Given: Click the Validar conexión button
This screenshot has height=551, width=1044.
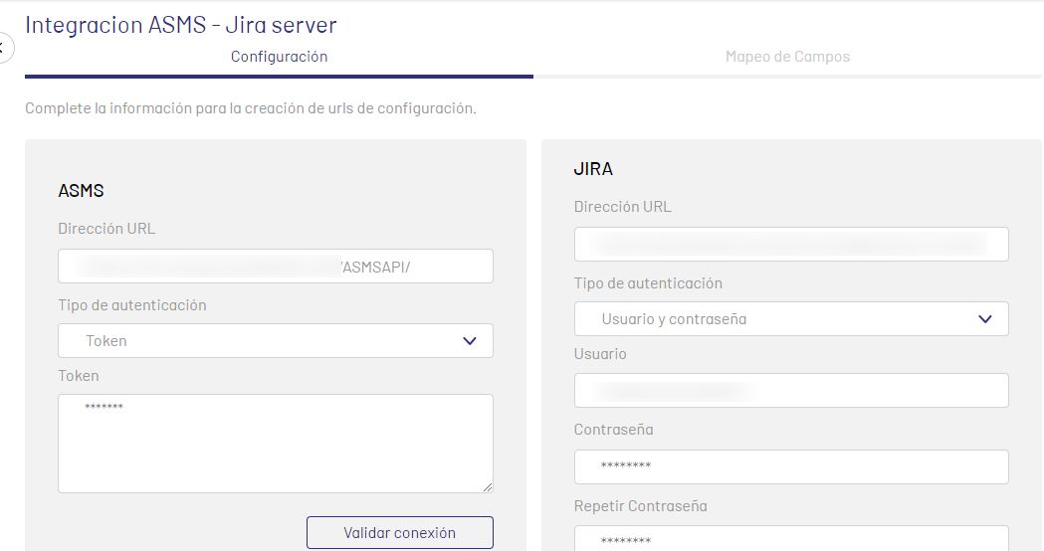Looking at the screenshot, I should 400,532.
